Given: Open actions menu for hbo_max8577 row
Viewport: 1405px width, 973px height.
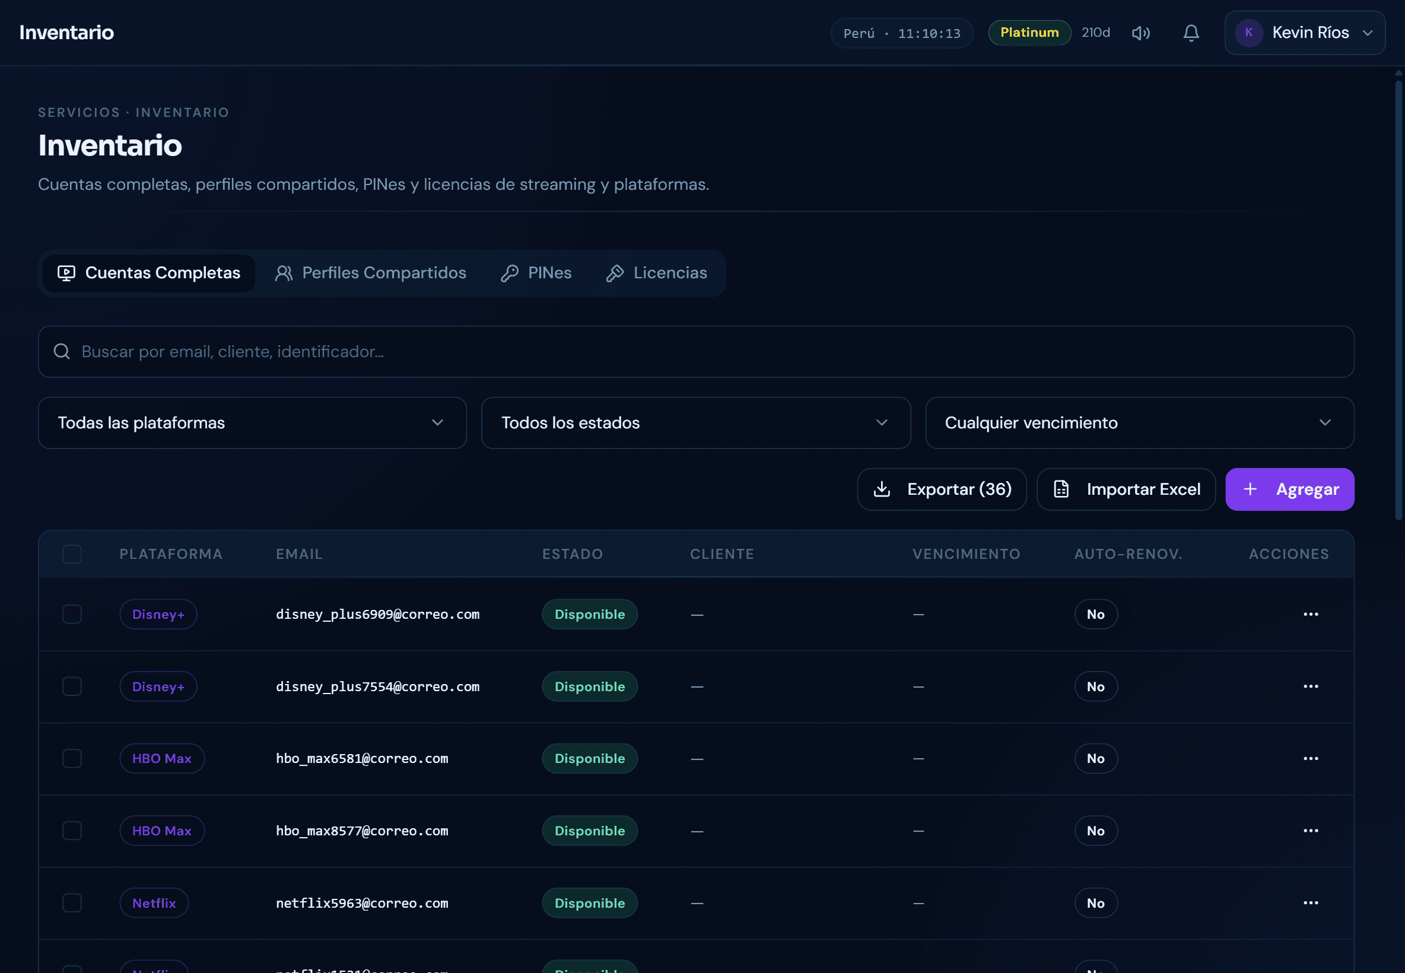Looking at the screenshot, I should pyautogui.click(x=1311, y=831).
